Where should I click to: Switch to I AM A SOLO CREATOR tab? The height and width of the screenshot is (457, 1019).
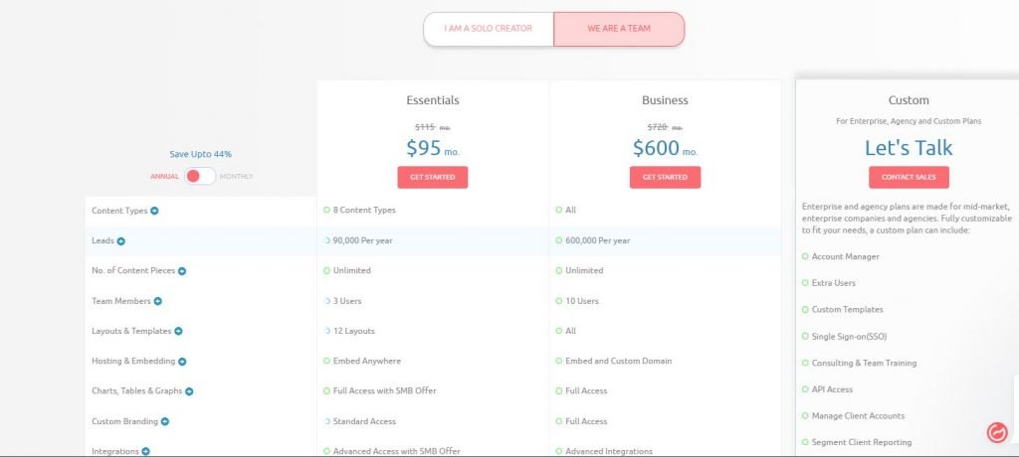[x=488, y=29]
